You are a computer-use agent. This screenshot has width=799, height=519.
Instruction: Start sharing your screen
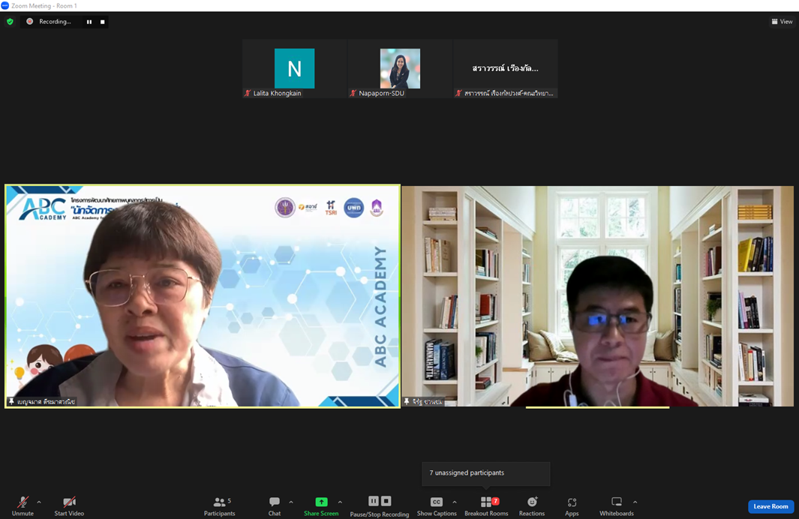(321, 503)
